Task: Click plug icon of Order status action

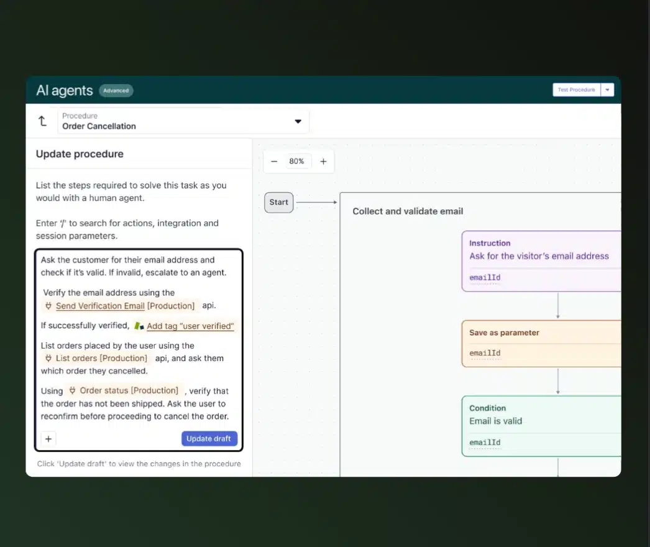Action: [73, 390]
